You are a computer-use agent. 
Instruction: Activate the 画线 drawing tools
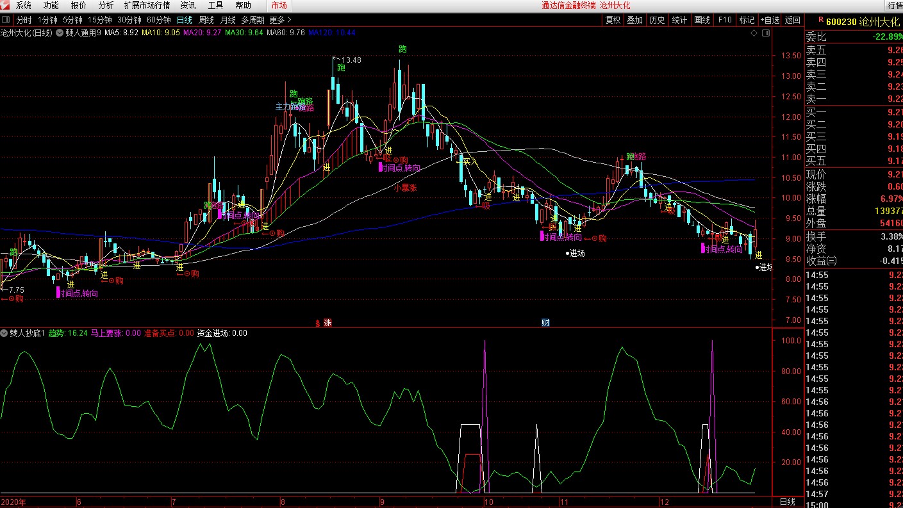click(702, 20)
